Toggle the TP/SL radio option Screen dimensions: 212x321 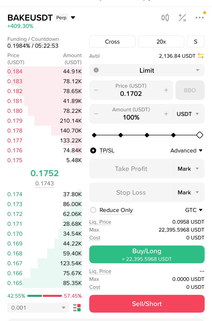click(x=93, y=151)
